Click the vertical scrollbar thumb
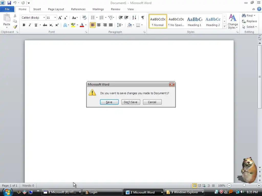This screenshot has width=262, height=196. 260,77
